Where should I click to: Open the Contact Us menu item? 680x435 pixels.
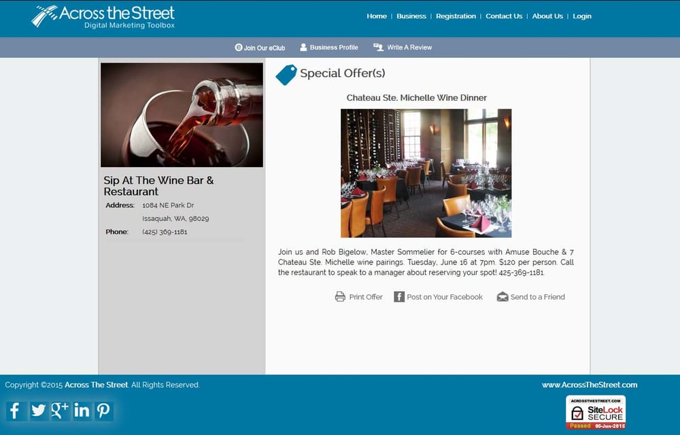(x=504, y=16)
